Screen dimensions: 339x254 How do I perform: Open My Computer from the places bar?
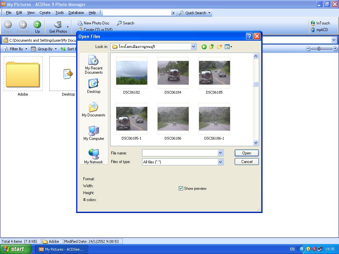94,133
